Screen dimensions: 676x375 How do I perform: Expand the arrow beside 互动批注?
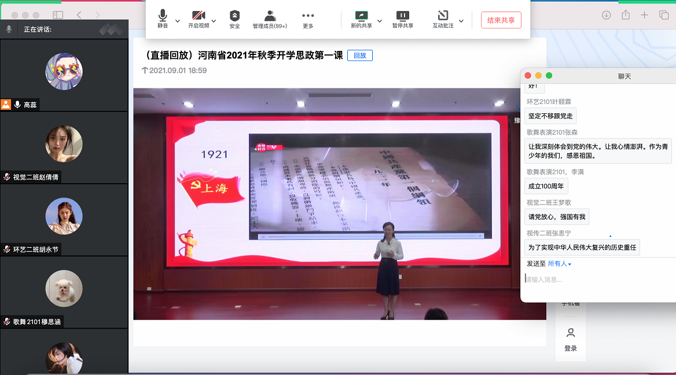(461, 21)
